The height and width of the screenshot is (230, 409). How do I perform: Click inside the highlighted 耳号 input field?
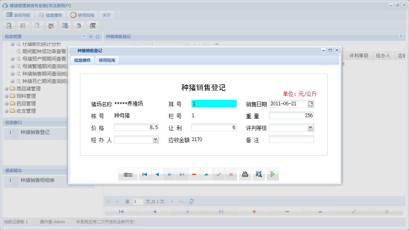click(213, 103)
